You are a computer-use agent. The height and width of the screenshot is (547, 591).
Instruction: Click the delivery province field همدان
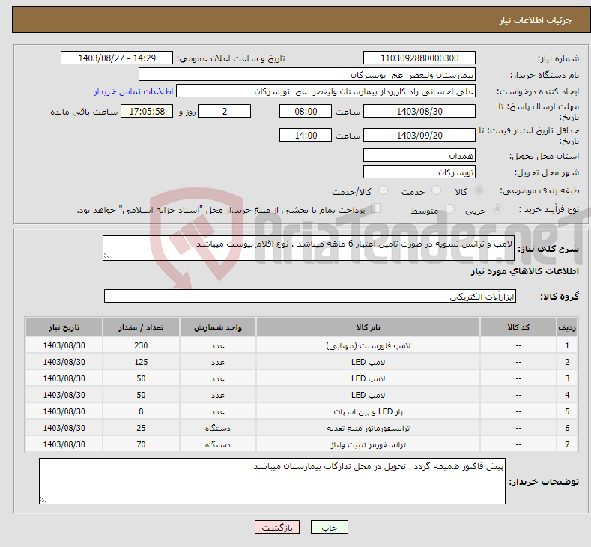(419, 155)
